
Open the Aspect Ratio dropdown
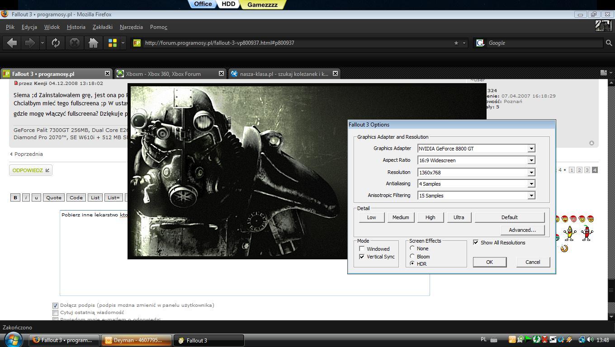[x=531, y=160]
